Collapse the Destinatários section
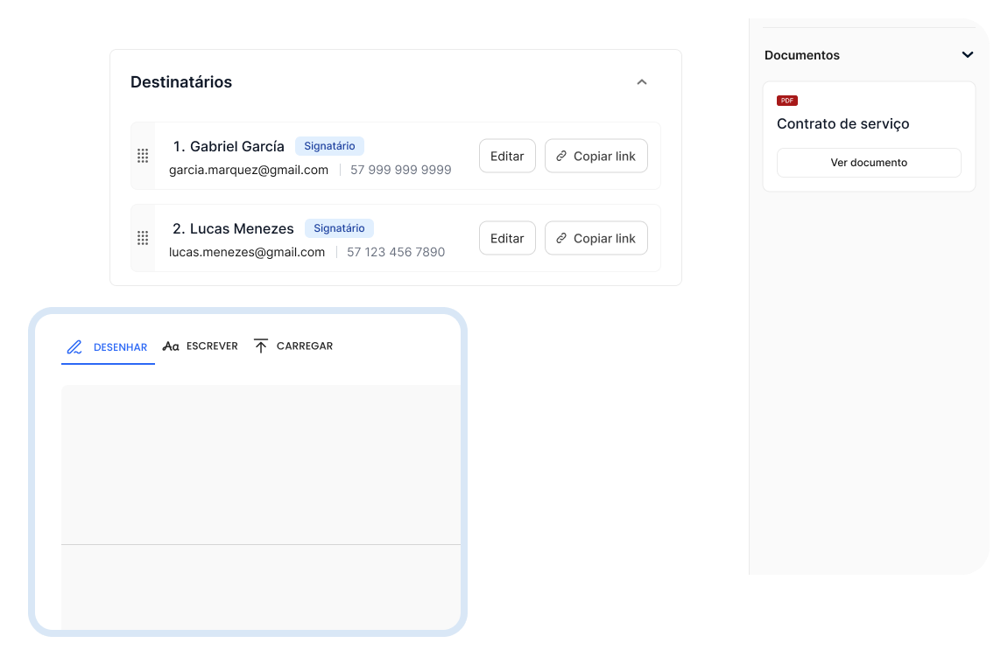The image size is (1008, 650). click(x=642, y=82)
